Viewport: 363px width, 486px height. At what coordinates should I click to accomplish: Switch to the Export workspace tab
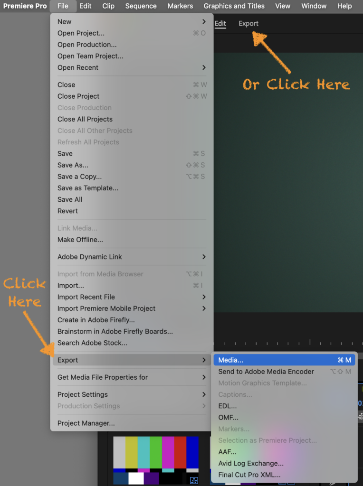click(x=248, y=24)
